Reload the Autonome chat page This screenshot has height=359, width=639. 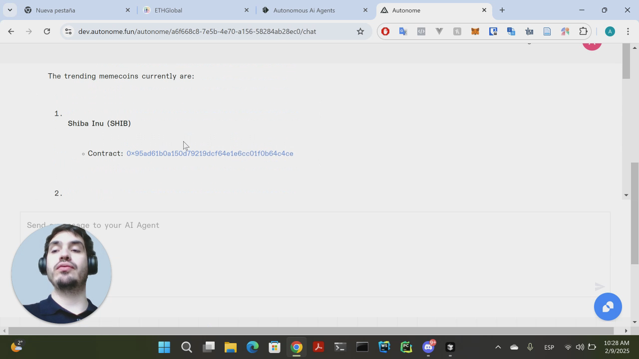tap(47, 31)
